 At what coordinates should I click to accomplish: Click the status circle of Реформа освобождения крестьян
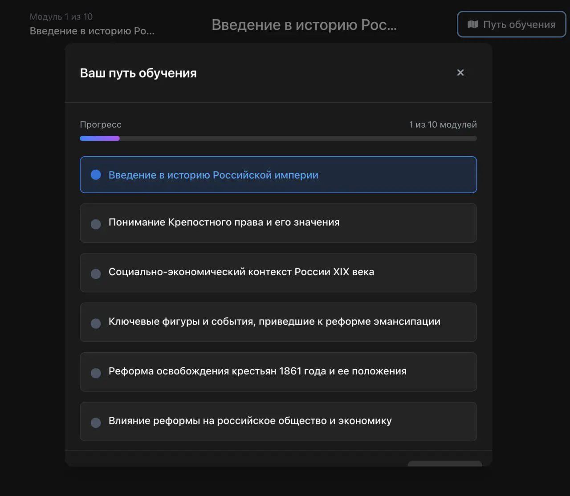96,373
